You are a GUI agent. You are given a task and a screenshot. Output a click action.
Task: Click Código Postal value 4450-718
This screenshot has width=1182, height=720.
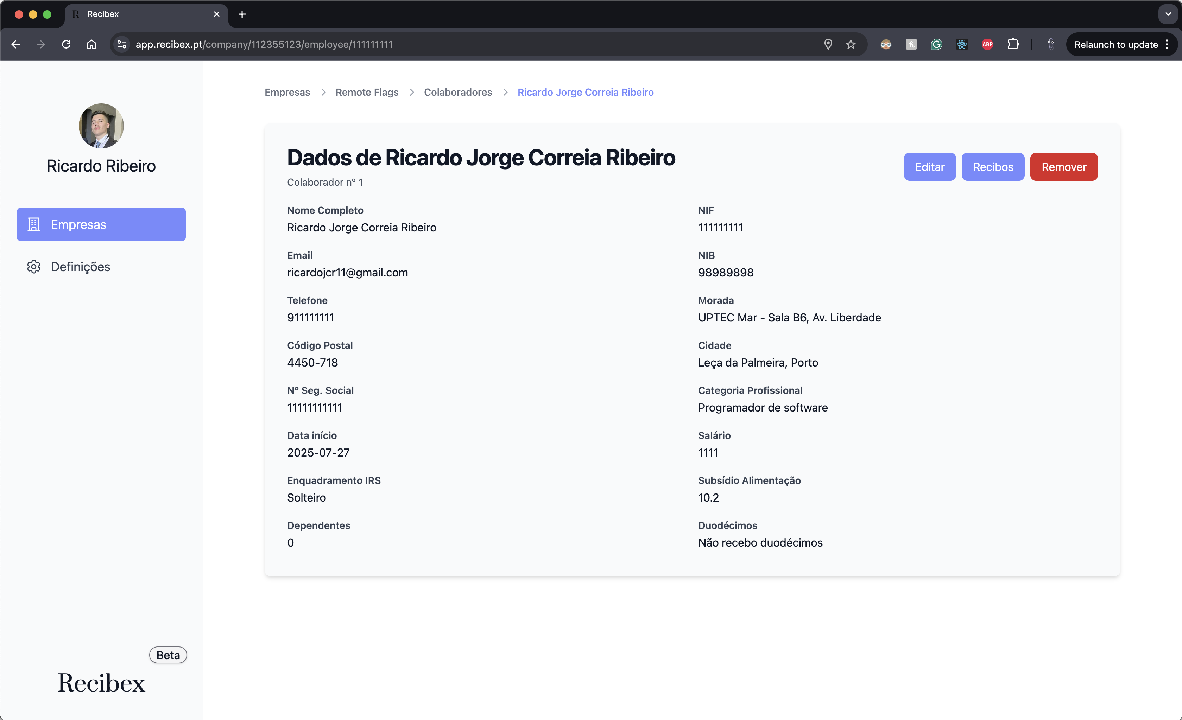312,362
